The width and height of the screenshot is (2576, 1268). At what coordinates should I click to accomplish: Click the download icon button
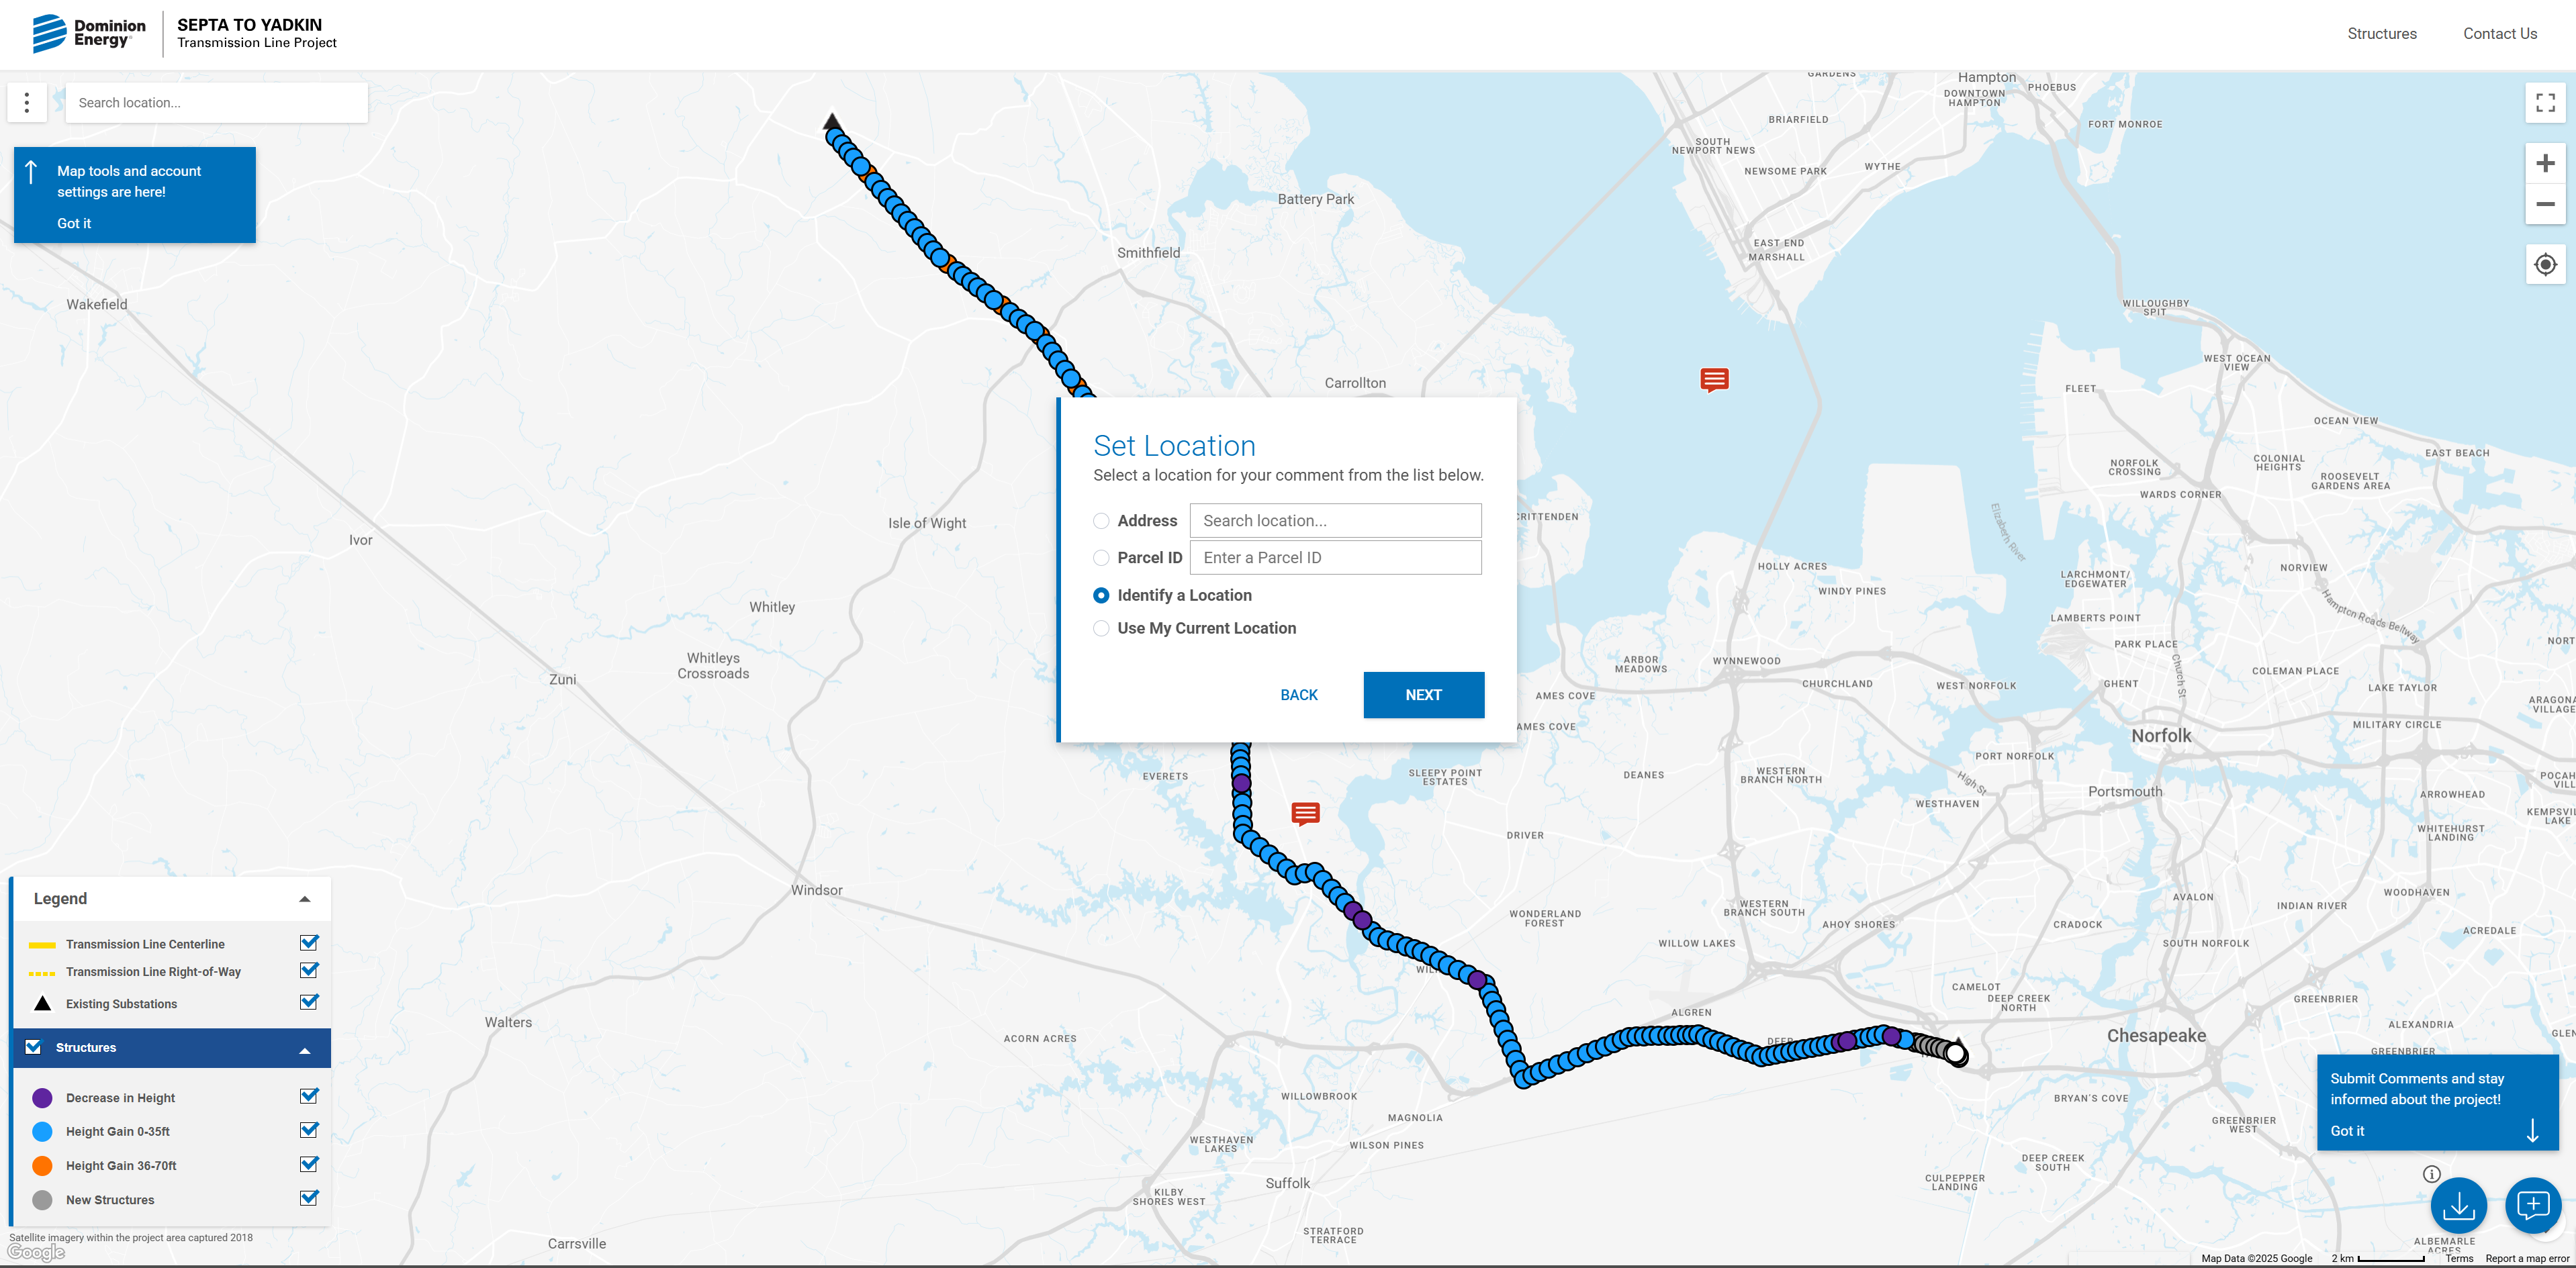tap(2458, 1206)
